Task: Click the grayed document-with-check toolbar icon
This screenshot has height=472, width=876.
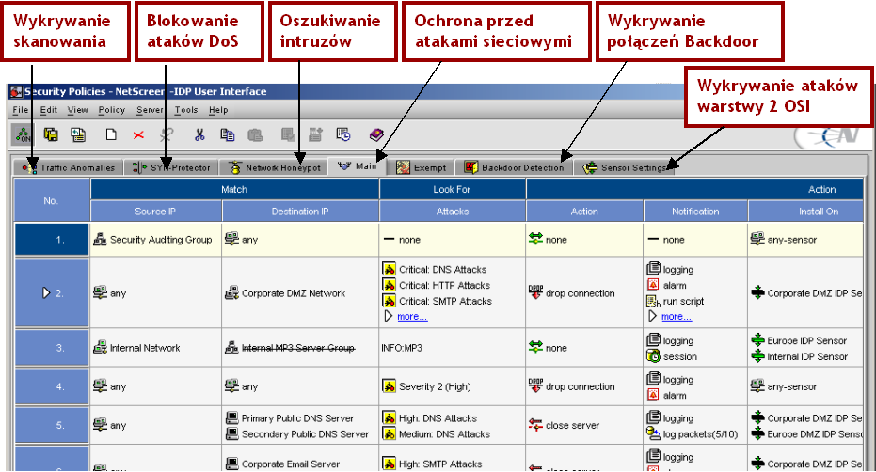Action: point(288,134)
